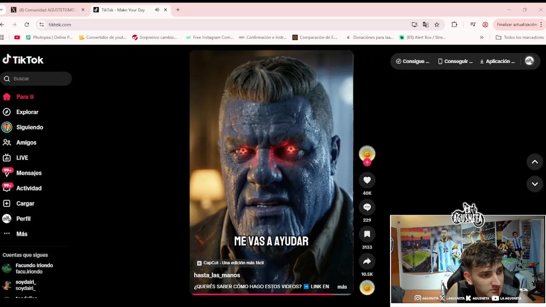This screenshot has height=307, width=546.
Task: View site information icon in address bar
Action: click(42, 25)
